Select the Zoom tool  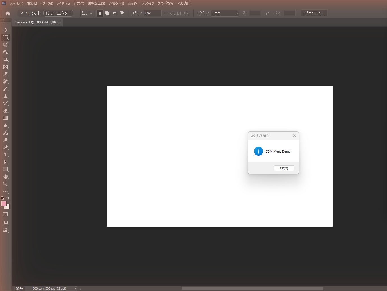pos(5,184)
